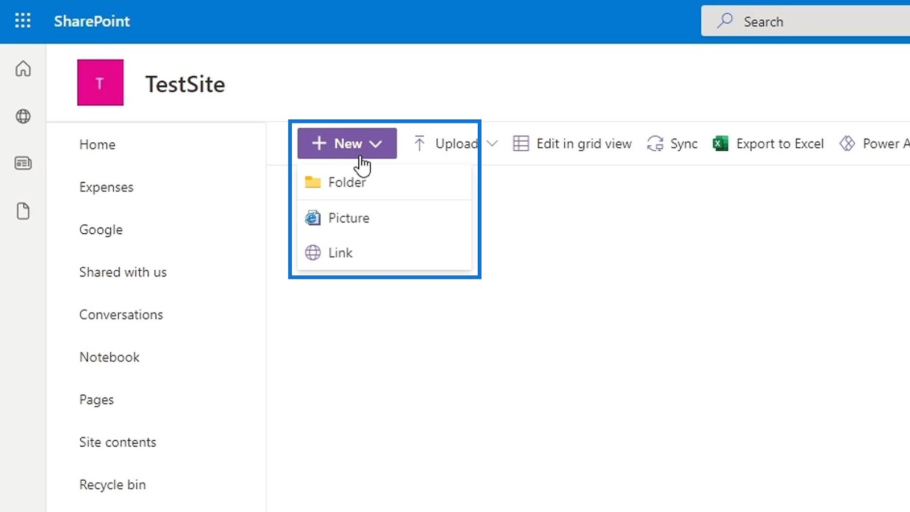The height and width of the screenshot is (512, 910).
Task: Open Power Apps toolbar item
Action: [874, 143]
